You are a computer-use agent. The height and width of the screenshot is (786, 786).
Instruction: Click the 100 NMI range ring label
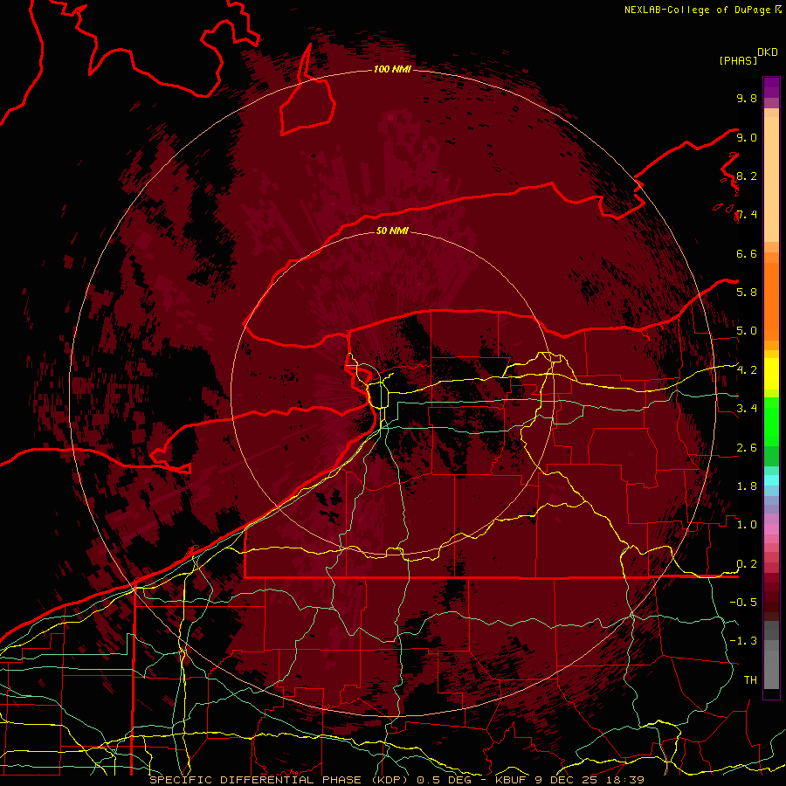(392, 69)
